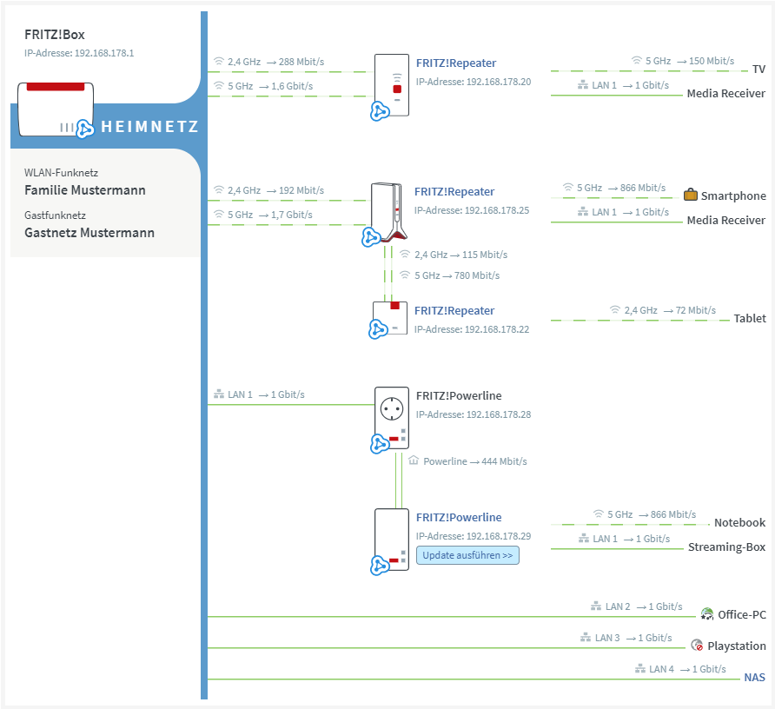Click the Update ausführen button
This screenshot has height=709, width=775.
point(467,555)
